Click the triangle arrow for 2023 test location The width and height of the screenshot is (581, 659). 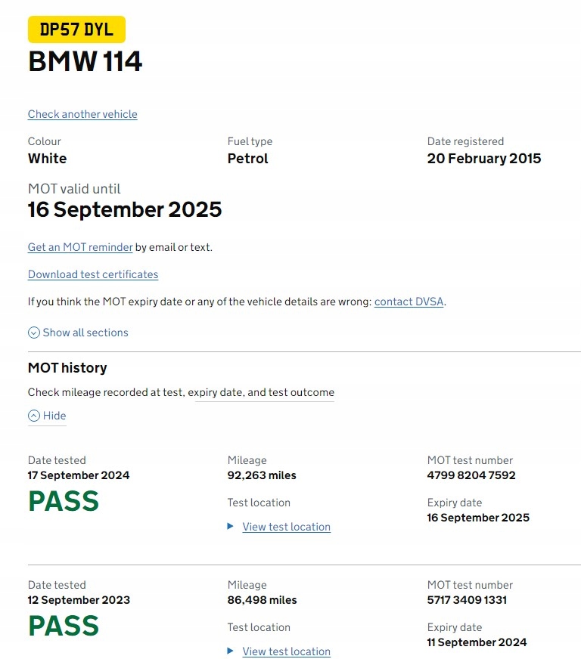[x=231, y=651]
